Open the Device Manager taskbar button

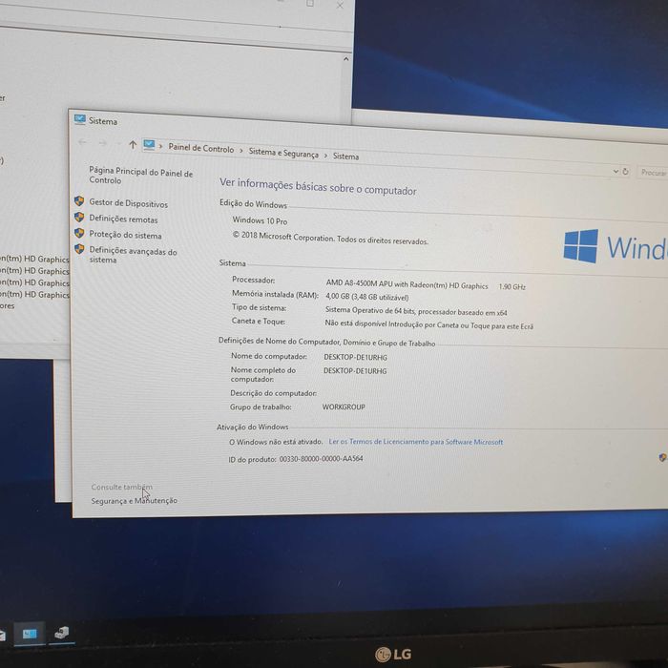tap(62, 633)
